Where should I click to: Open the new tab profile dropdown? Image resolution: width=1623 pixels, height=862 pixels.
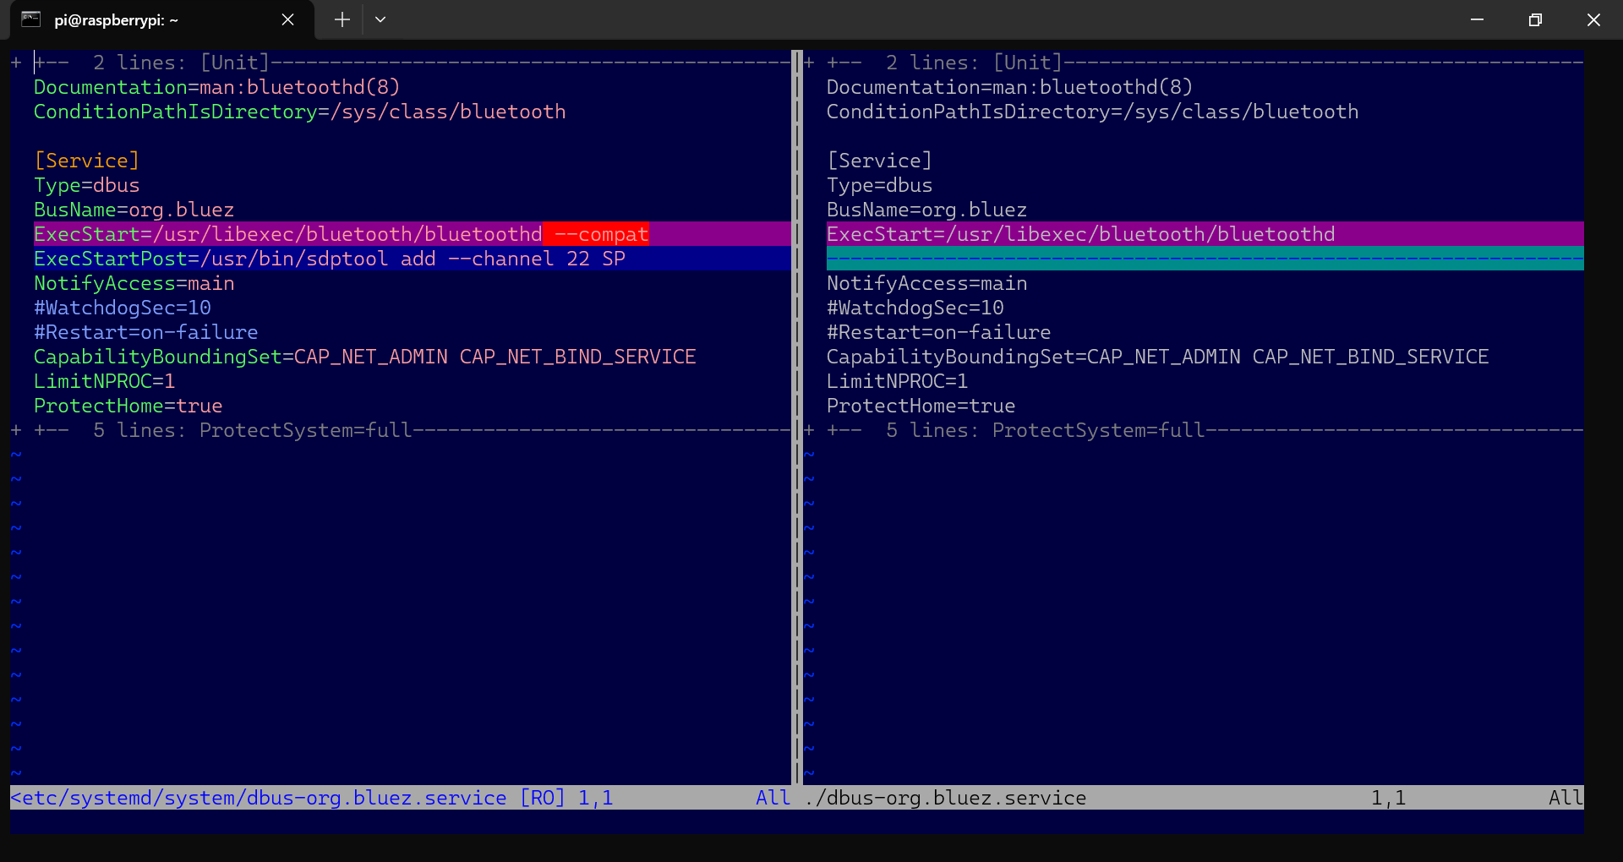click(x=380, y=19)
